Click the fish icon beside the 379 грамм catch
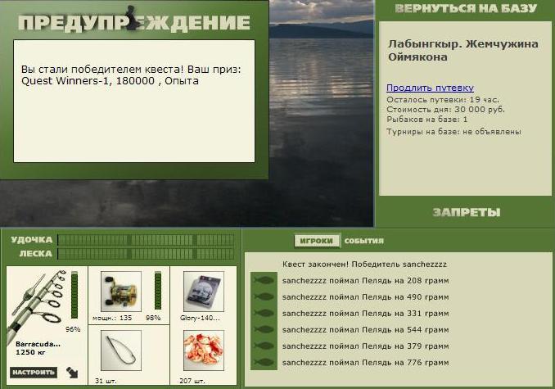This screenshot has width=555, height=389. click(264, 346)
